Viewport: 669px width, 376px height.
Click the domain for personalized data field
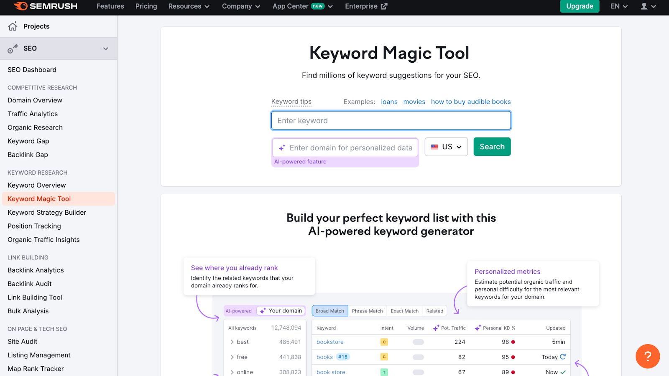(x=345, y=148)
